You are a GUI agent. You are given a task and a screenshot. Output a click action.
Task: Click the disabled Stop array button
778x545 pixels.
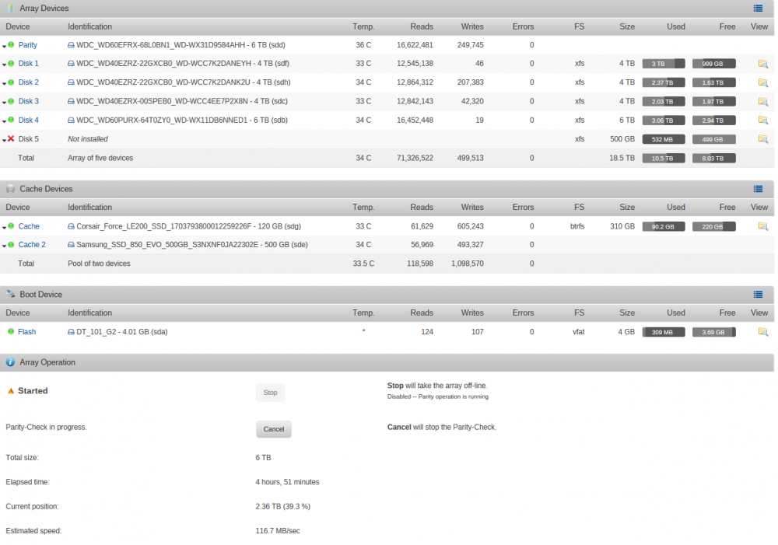click(271, 393)
